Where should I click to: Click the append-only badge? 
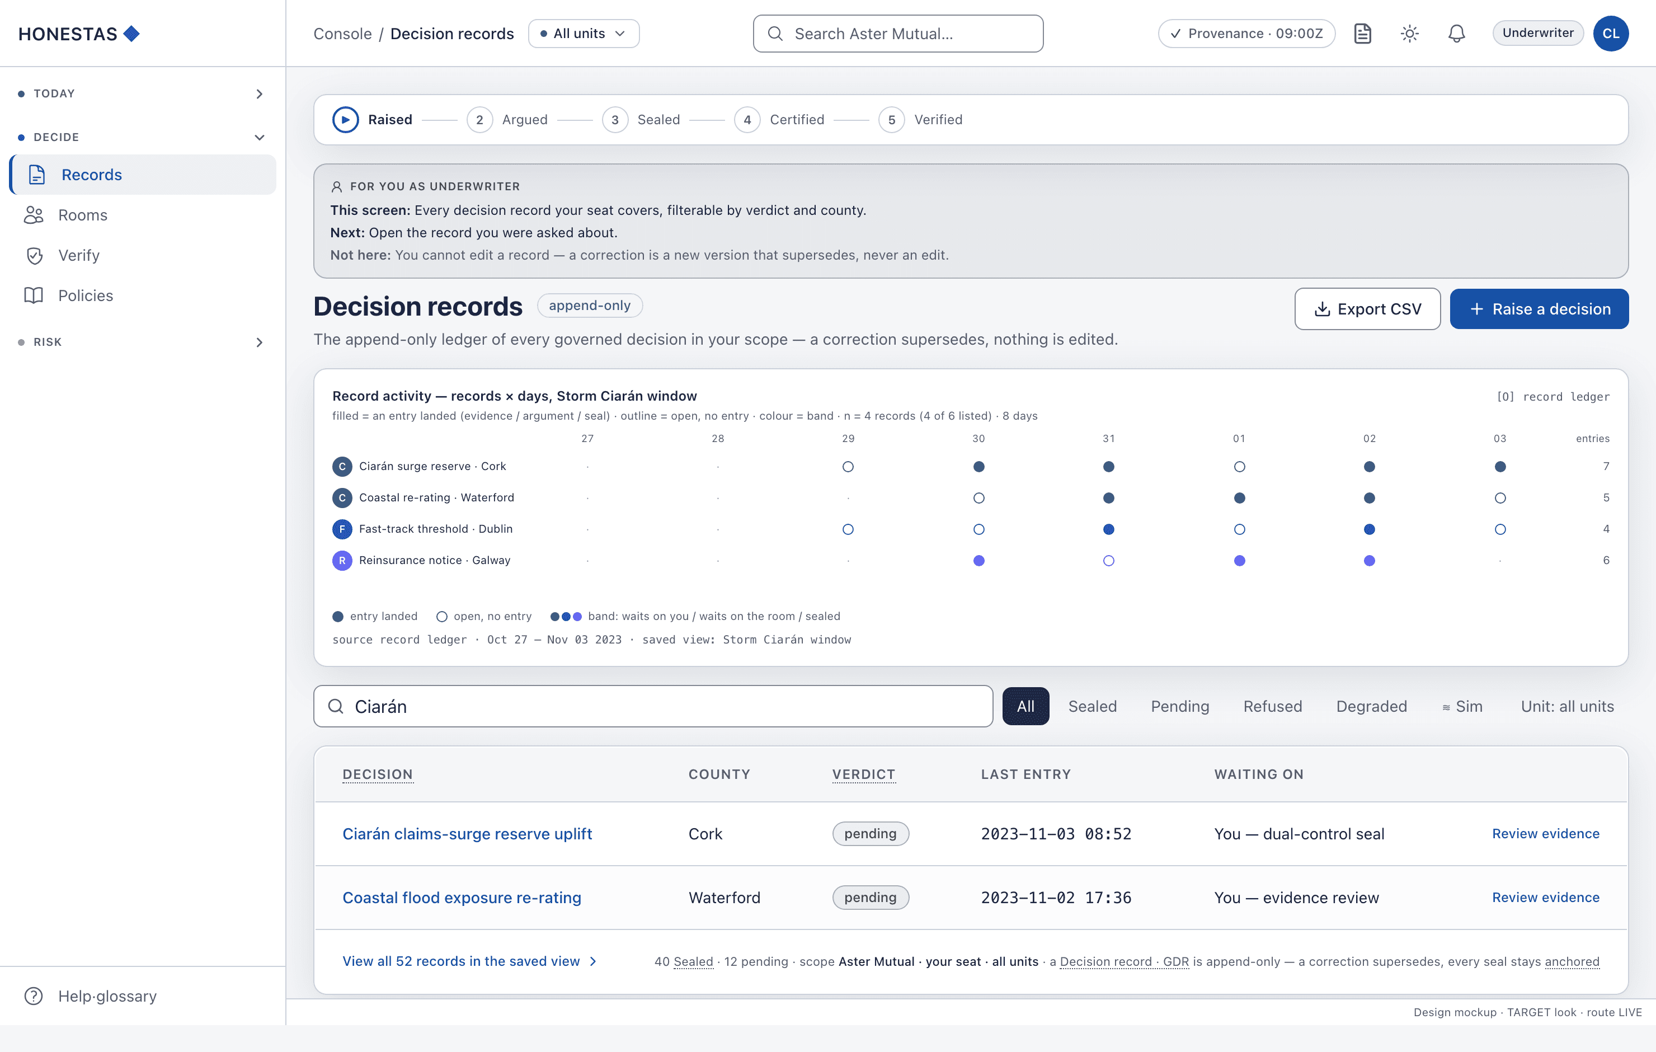pyautogui.click(x=589, y=306)
